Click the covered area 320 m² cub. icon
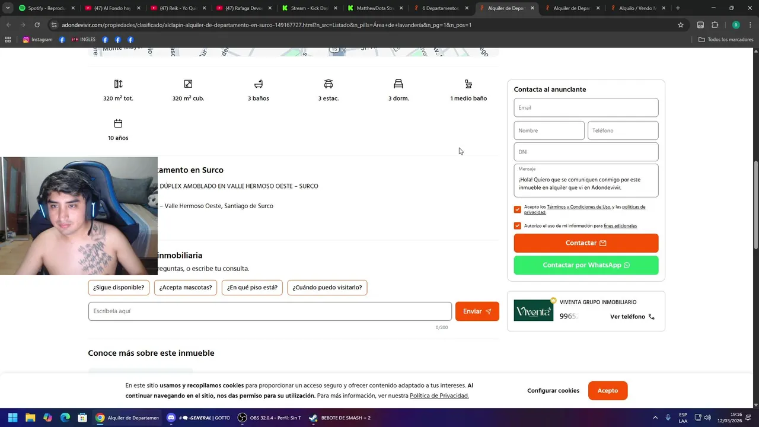This screenshot has width=759, height=427. (188, 84)
